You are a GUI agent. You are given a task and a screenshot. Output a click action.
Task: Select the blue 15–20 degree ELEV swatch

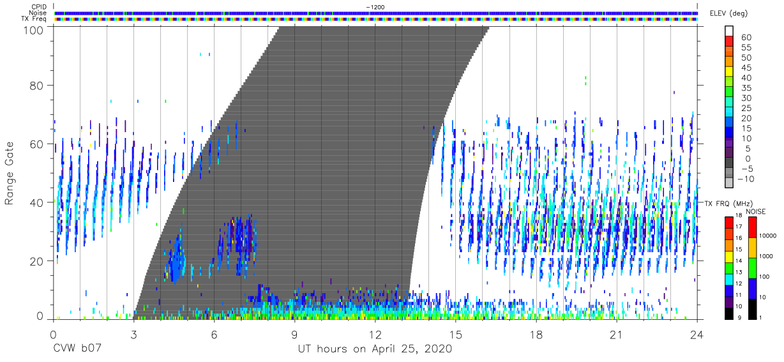pos(729,123)
